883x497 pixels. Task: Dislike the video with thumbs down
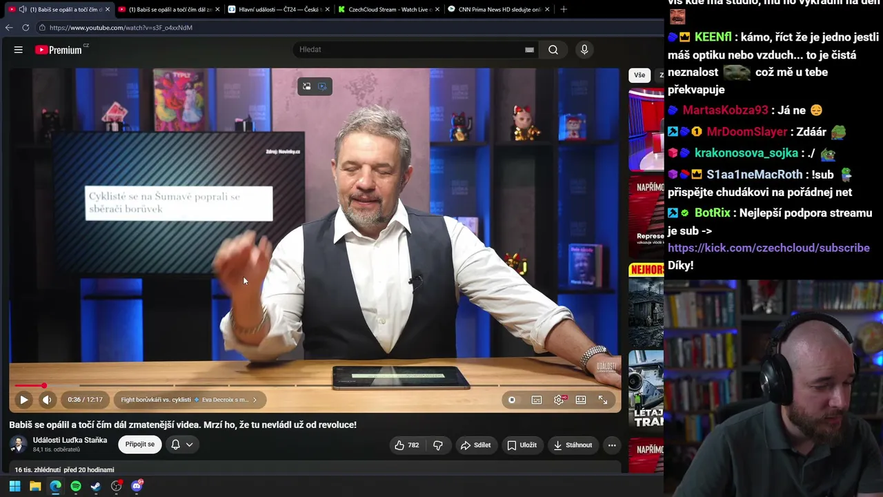[438, 445]
